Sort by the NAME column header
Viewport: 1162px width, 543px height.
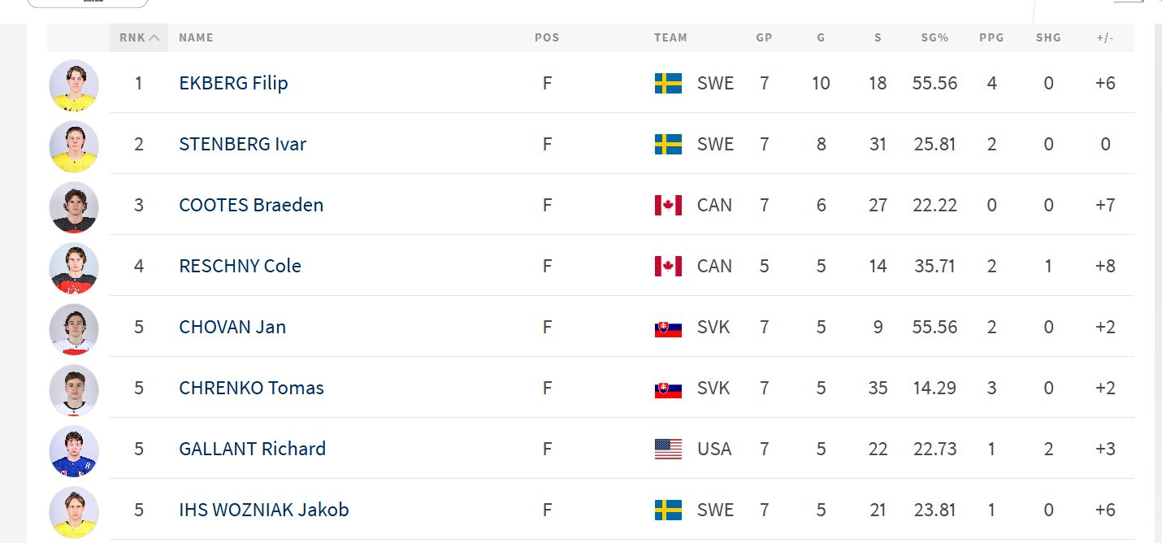196,37
